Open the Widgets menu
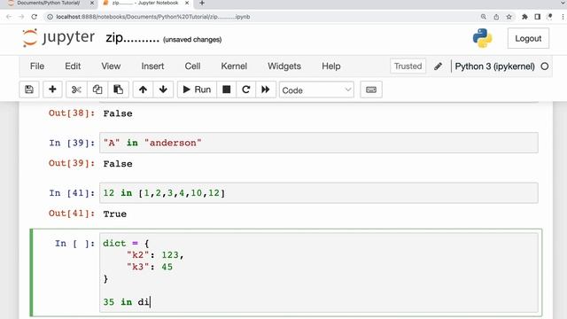Image resolution: width=567 pixels, height=319 pixels. [284, 66]
